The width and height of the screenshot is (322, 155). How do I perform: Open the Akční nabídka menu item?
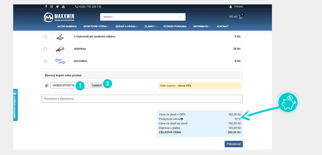point(67,26)
